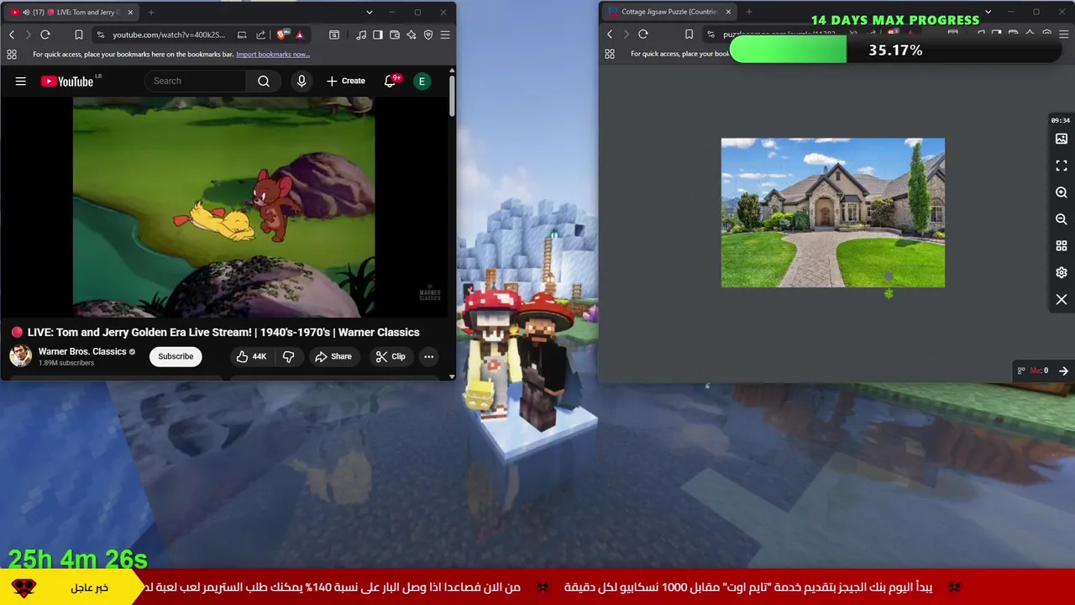Click the Clip button under the video
1075x605 pixels.
coord(391,356)
